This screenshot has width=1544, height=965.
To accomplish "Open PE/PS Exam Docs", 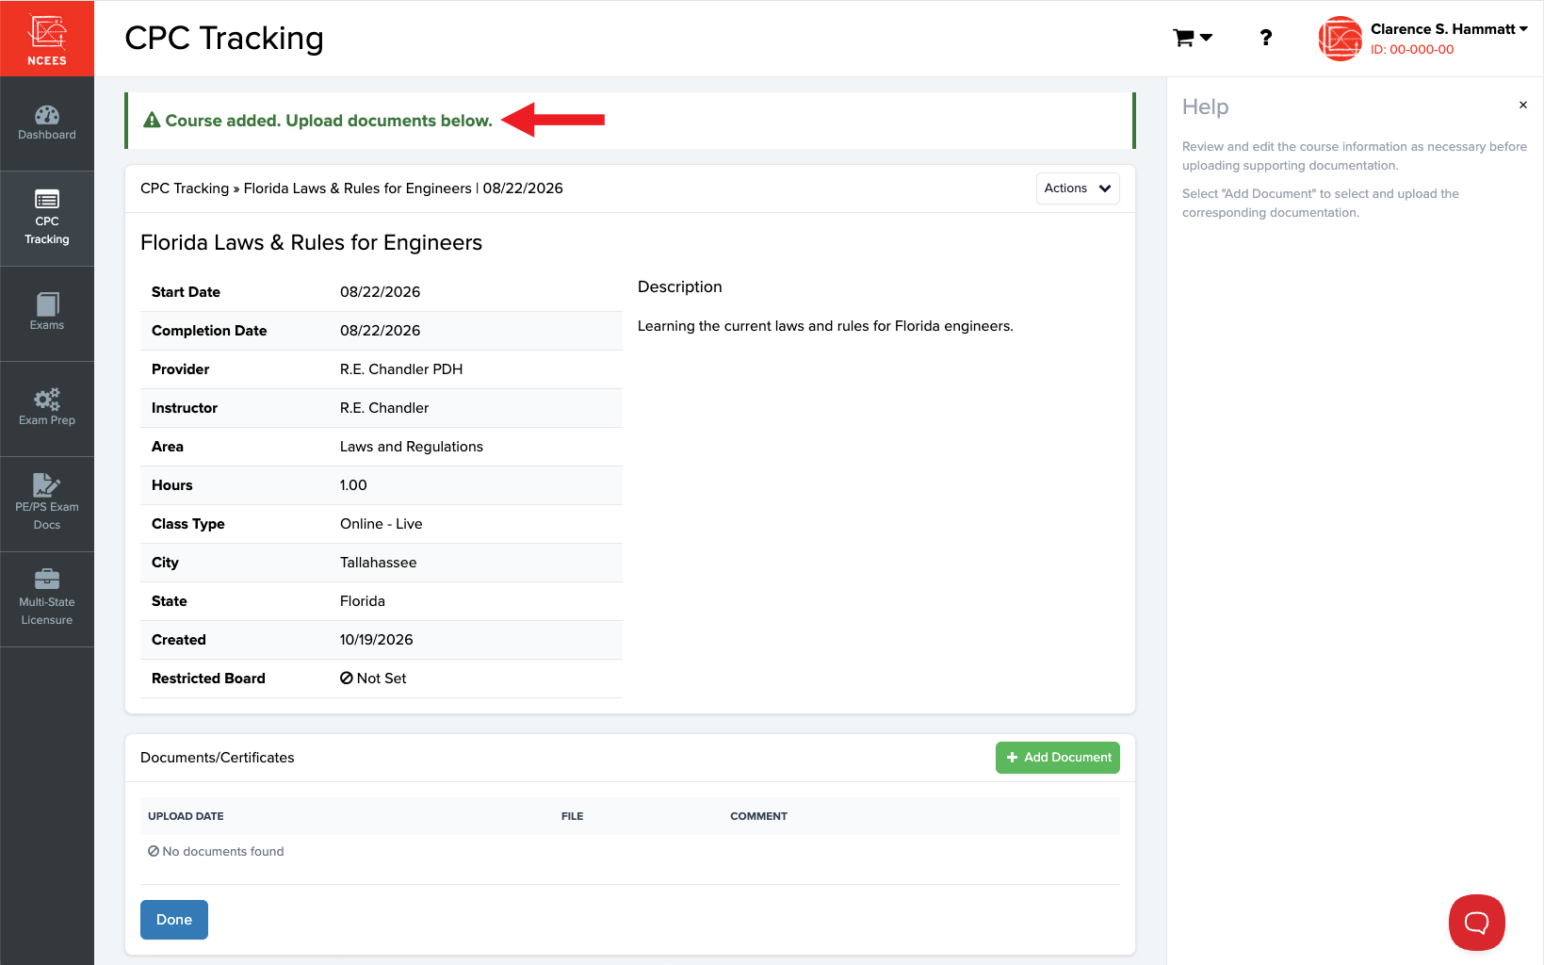I will [x=47, y=504].
